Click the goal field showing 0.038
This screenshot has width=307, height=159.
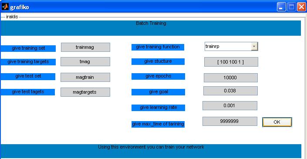[x=230, y=91]
